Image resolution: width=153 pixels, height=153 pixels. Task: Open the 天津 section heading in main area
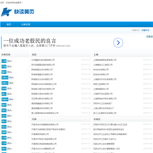click(34, 119)
